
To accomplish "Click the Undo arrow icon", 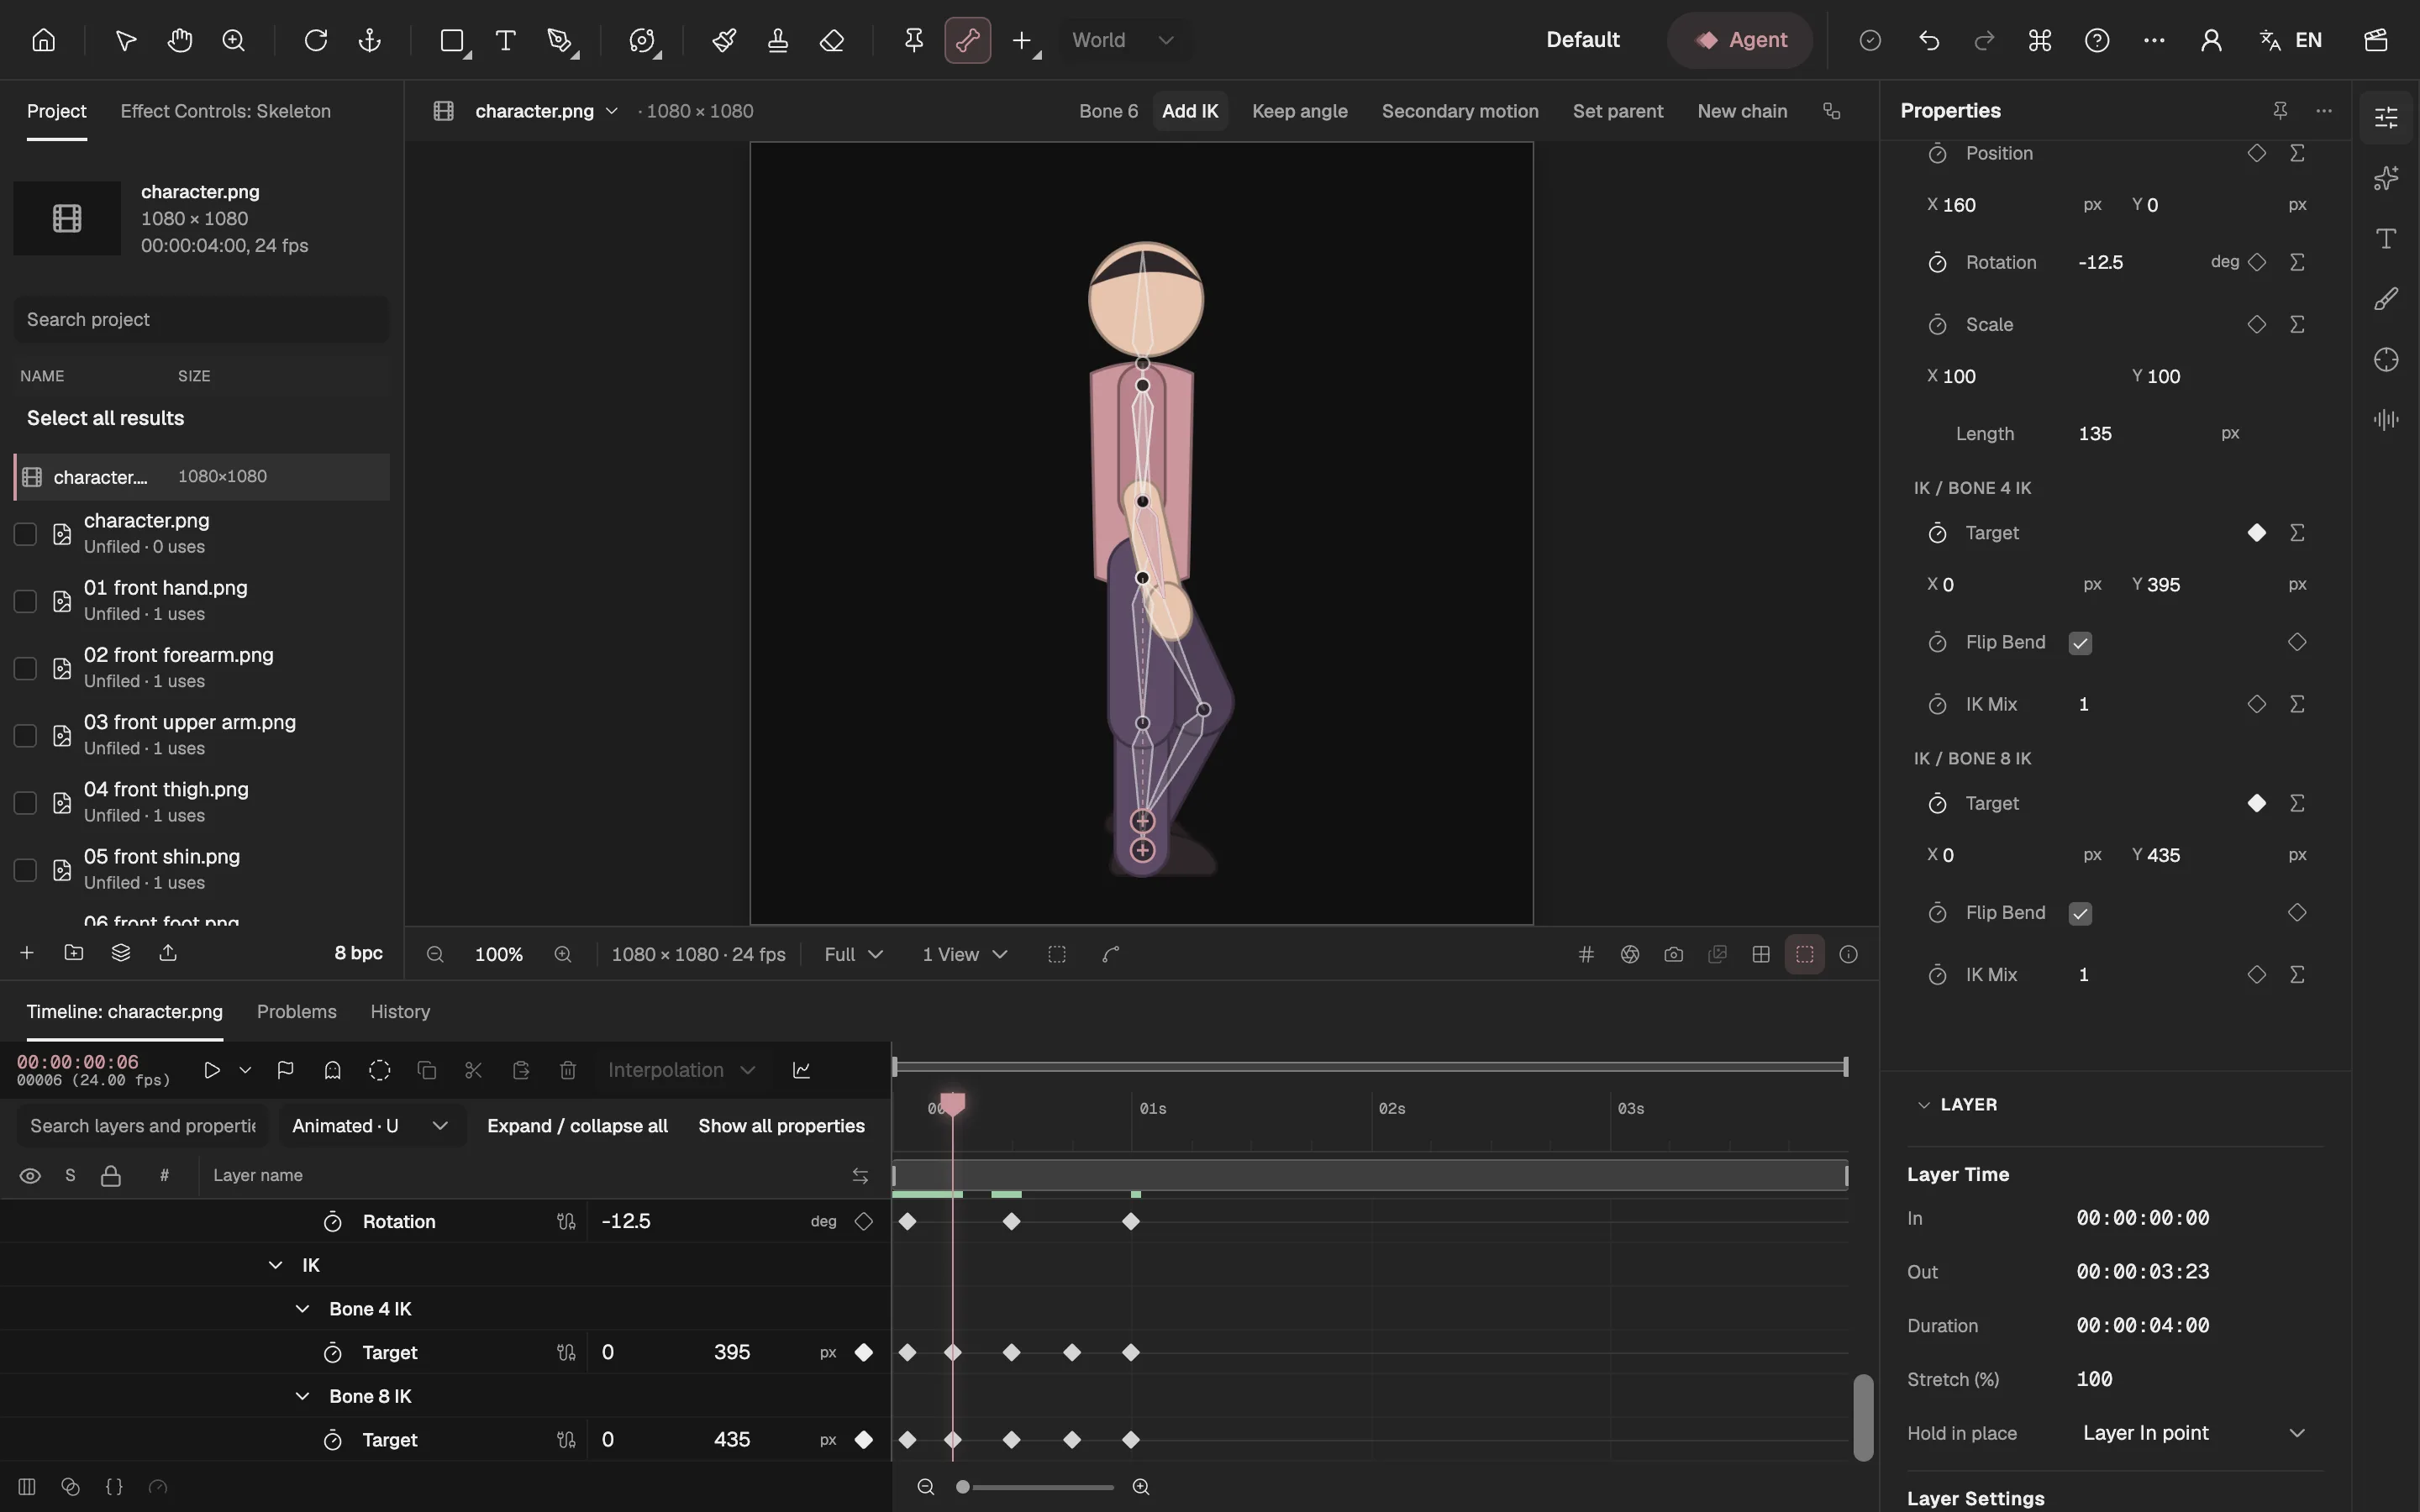I will tap(1929, 40).
